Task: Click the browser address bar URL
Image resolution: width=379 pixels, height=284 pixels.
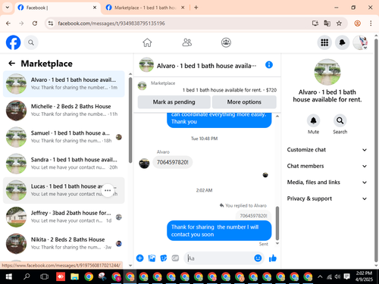Action: pyautogui.click(x=111, y=23)
